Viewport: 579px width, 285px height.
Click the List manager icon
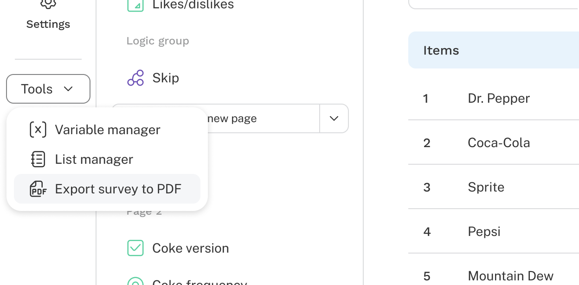(38, 159)
